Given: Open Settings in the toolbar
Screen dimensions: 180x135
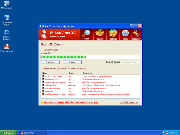Looking at the screenshot, I should point(113,34).
